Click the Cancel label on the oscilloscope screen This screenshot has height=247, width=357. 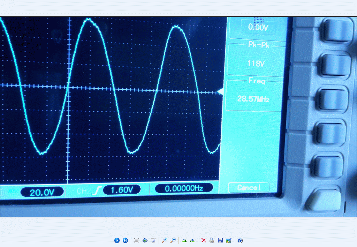[x=249, y=188]
